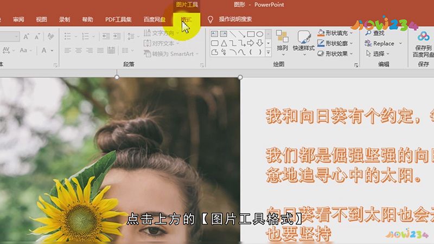Increase the font size
Image resolution: width=434 pixels, height=244 pixels.
26,36
